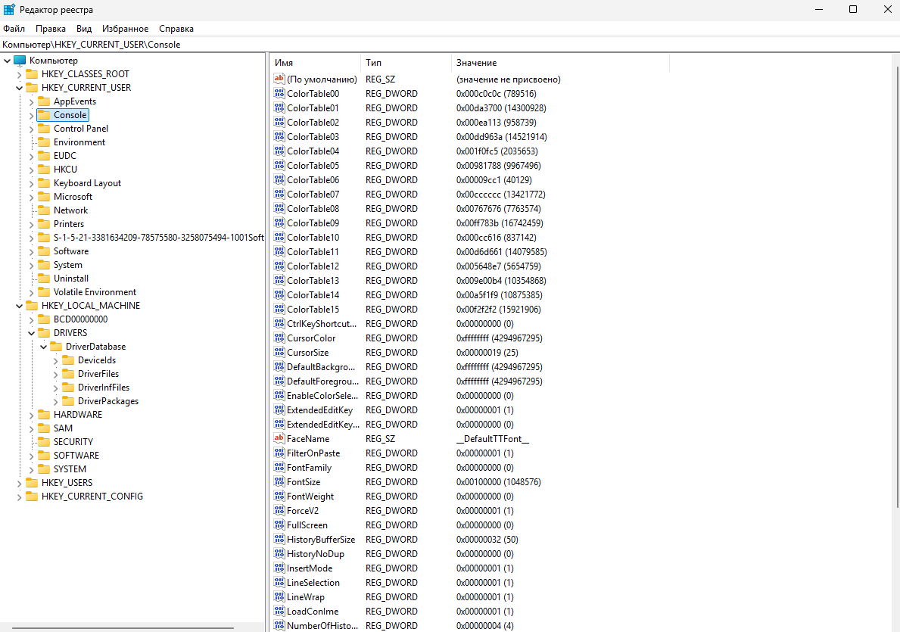Expand the HKEY_CLASSES_ROOT branch
The image size is (900, 632).
pos(20,74)
